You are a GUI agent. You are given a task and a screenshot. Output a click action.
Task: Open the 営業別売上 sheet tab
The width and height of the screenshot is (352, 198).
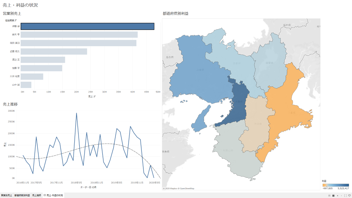point(7,195)
